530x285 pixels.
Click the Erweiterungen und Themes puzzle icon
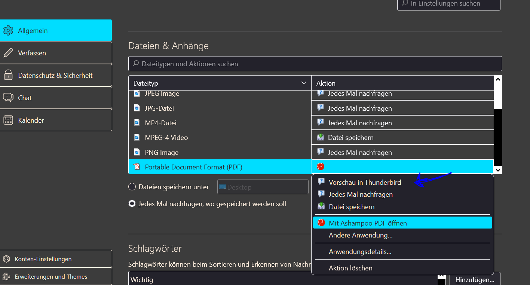coord(6,277)
